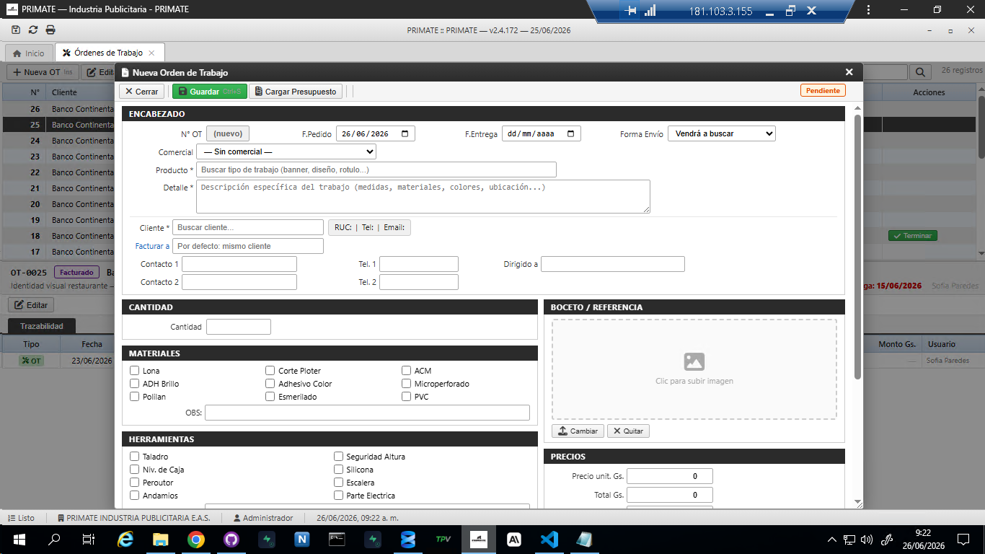Click Cargar Presupuesto button

[x=296, y=92]
